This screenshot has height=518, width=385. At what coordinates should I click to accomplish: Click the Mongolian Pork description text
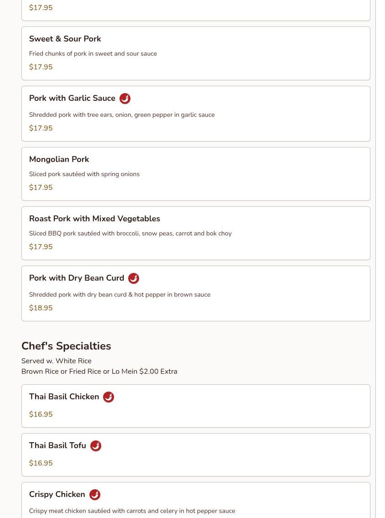click(84, 174)
